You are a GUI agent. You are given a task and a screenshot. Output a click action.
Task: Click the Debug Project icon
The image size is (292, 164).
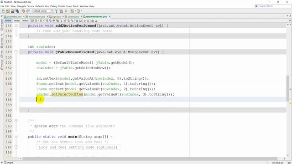click(72, 11)
